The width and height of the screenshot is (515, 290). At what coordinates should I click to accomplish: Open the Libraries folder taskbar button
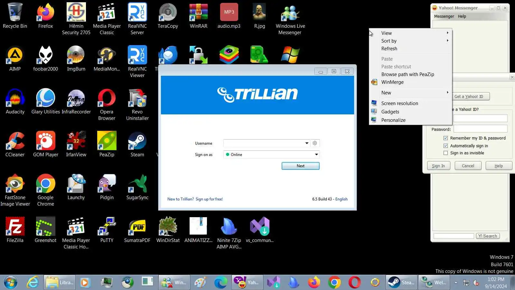(60, 283)
